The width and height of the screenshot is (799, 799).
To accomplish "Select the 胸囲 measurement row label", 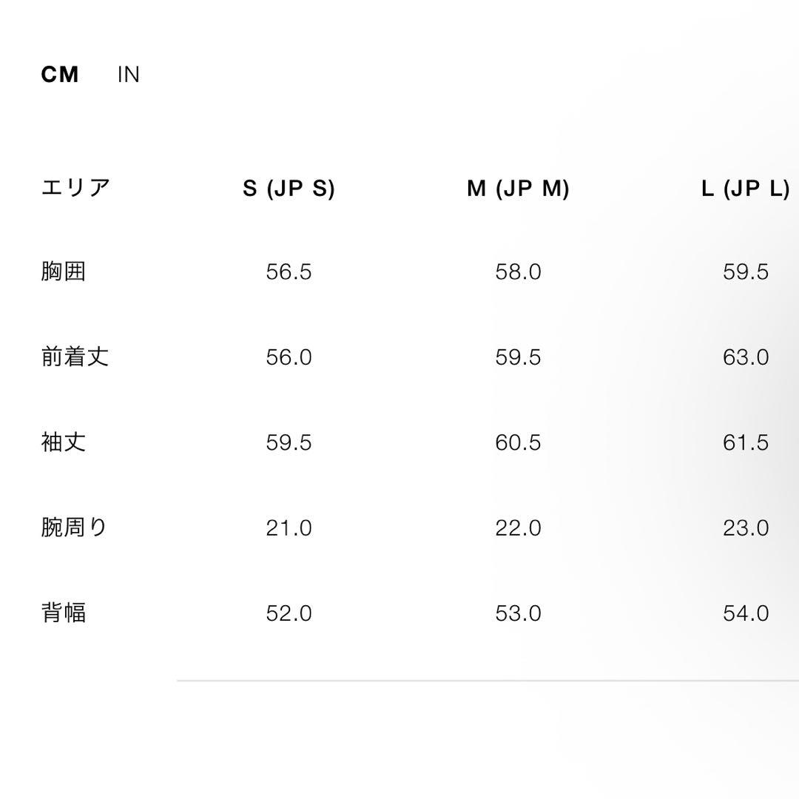I will pos(66,272).
